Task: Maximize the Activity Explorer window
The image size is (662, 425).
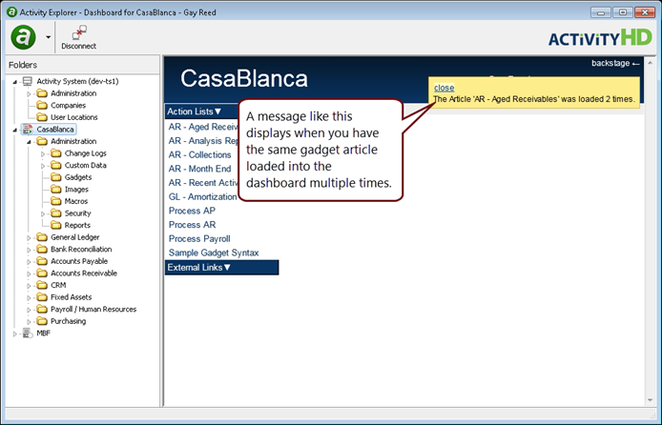Action: (623, 12)
